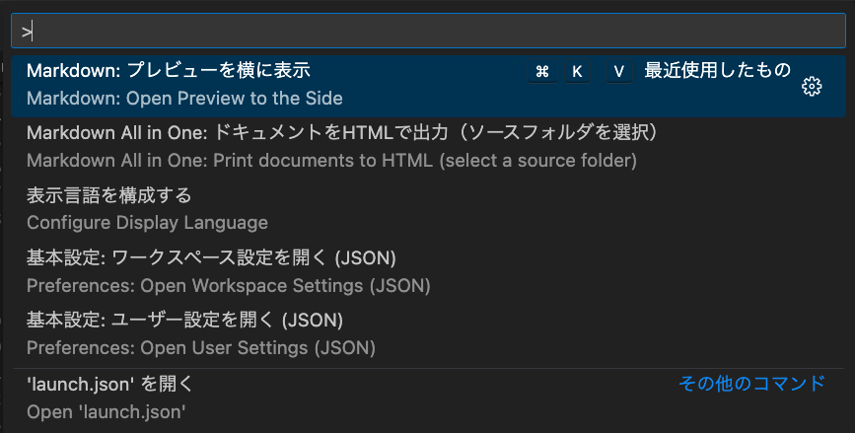Click 'launch.json' を開く title text
The image size is (855, 433).
pyautogui.click(x=110, y=383)
